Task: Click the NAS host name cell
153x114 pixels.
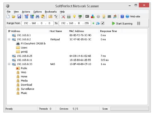Action: pyautogui.click(x=53, y=64)
